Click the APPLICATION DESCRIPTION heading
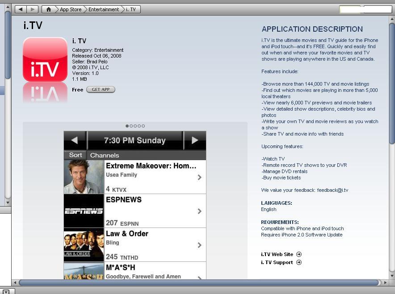The image size is (395, 294). point(312,29)
